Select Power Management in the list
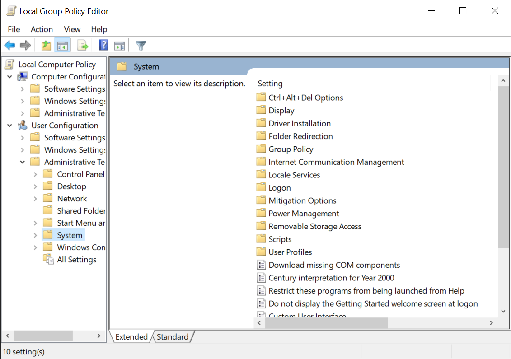Image resolution: width=511 pixels, height=359 pixels. click(304, 214)
